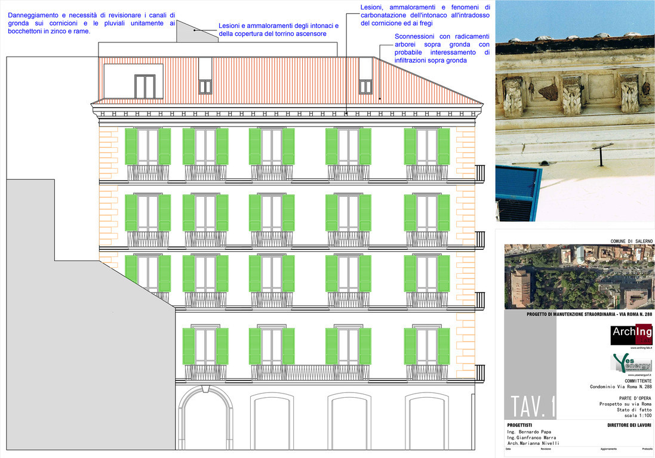
Task: Select the double window in the left roof dormer
Action: (144, 86)
